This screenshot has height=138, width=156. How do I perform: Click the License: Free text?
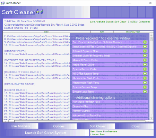[x=97, y=135]
